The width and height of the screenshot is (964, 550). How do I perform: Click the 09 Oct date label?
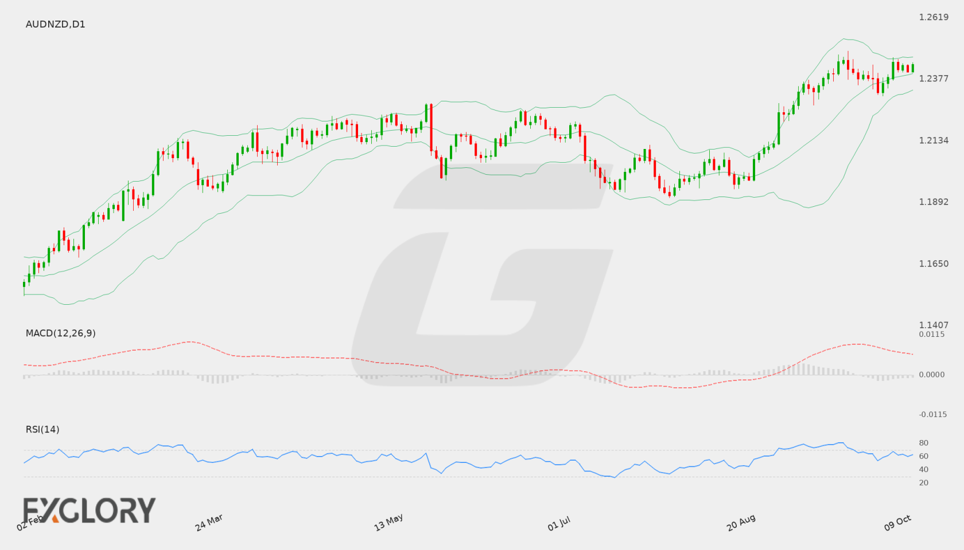click(x=897, y=522)
